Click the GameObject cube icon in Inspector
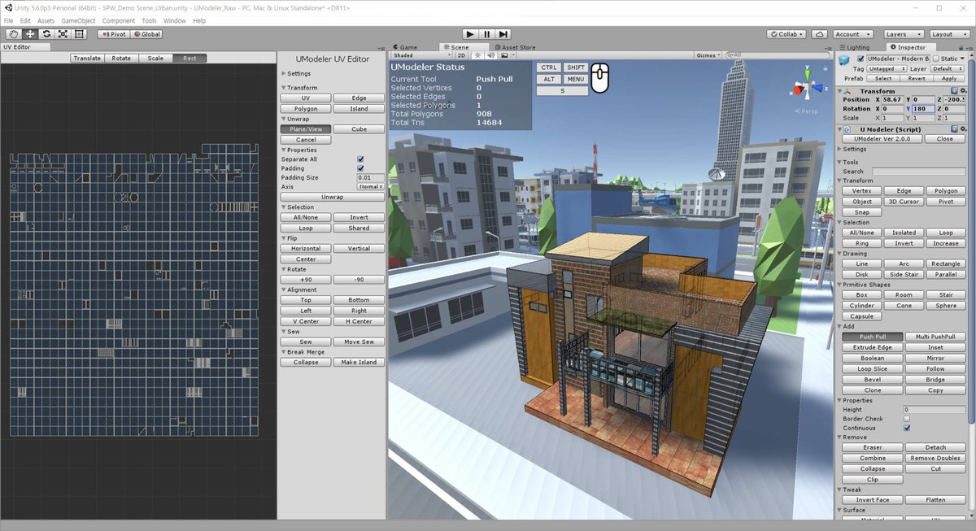The height and width of the screenshot is (531, 976). (x=846, y=60)
